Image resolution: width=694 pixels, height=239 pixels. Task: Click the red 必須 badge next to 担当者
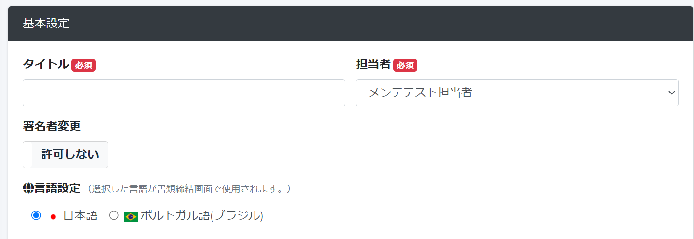point(405,65)
